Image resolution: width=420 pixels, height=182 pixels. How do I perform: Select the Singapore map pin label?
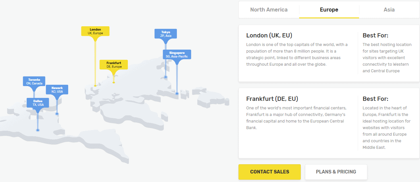coord(177,55)
